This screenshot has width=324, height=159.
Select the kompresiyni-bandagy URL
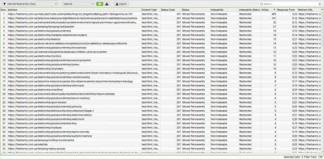point(70,81)
